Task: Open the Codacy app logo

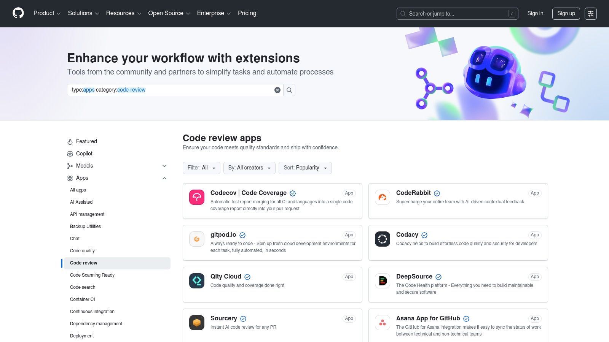Action: tap(383, 239)
